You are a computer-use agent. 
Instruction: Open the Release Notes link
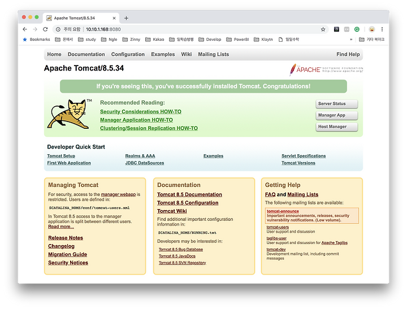click(66, 238)
